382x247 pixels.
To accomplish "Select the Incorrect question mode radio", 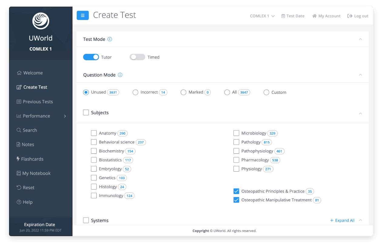I will tap(136, 92).
